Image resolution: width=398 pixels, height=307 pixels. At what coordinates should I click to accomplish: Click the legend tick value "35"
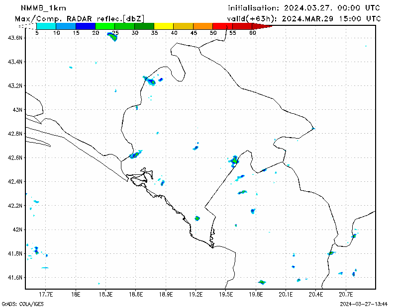tap(154, 33)
